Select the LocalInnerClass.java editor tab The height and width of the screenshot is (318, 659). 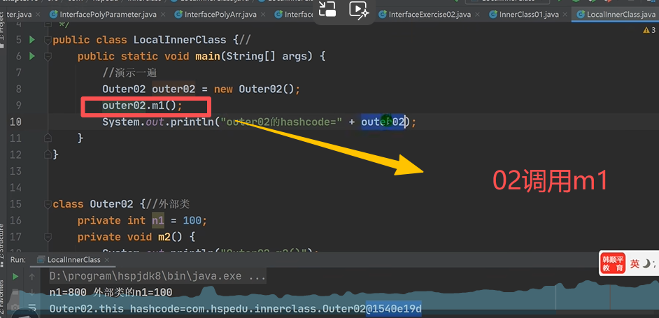coord(616,15)
